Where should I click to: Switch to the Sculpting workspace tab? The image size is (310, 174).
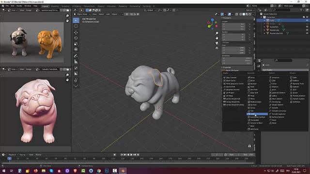click(65, 6)
